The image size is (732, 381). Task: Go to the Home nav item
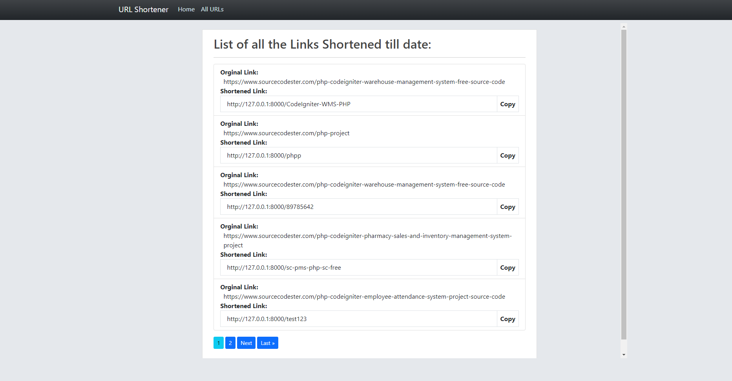pos(186,9)
